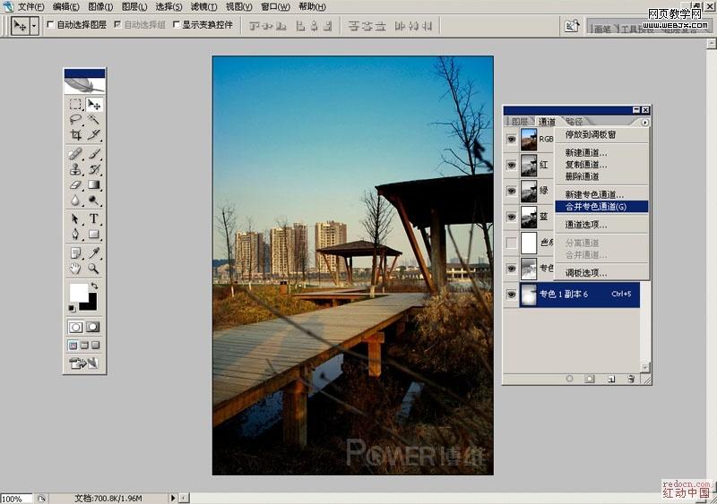Select the Gradient tool
This screenshot has height=504, width=717.
(x=94, y=184)
